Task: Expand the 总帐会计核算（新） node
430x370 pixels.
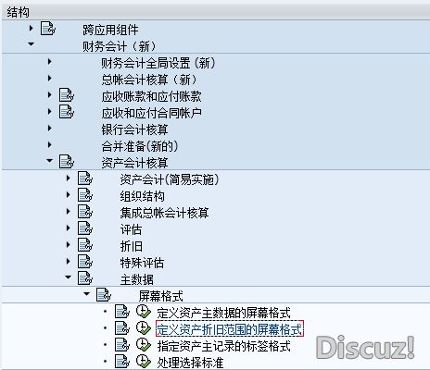Action: click(x=49, y=79)
